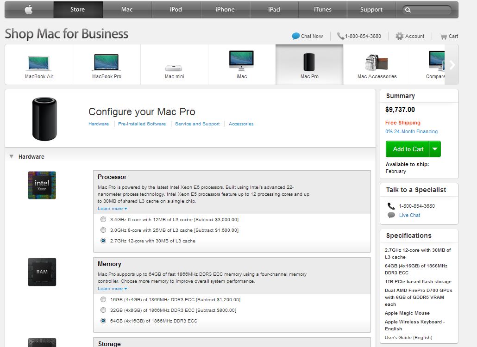Viewport: 477px width, 347px height.
Task: Open the Add to Cart dropdown arrow
Action: tap(435, 149)
